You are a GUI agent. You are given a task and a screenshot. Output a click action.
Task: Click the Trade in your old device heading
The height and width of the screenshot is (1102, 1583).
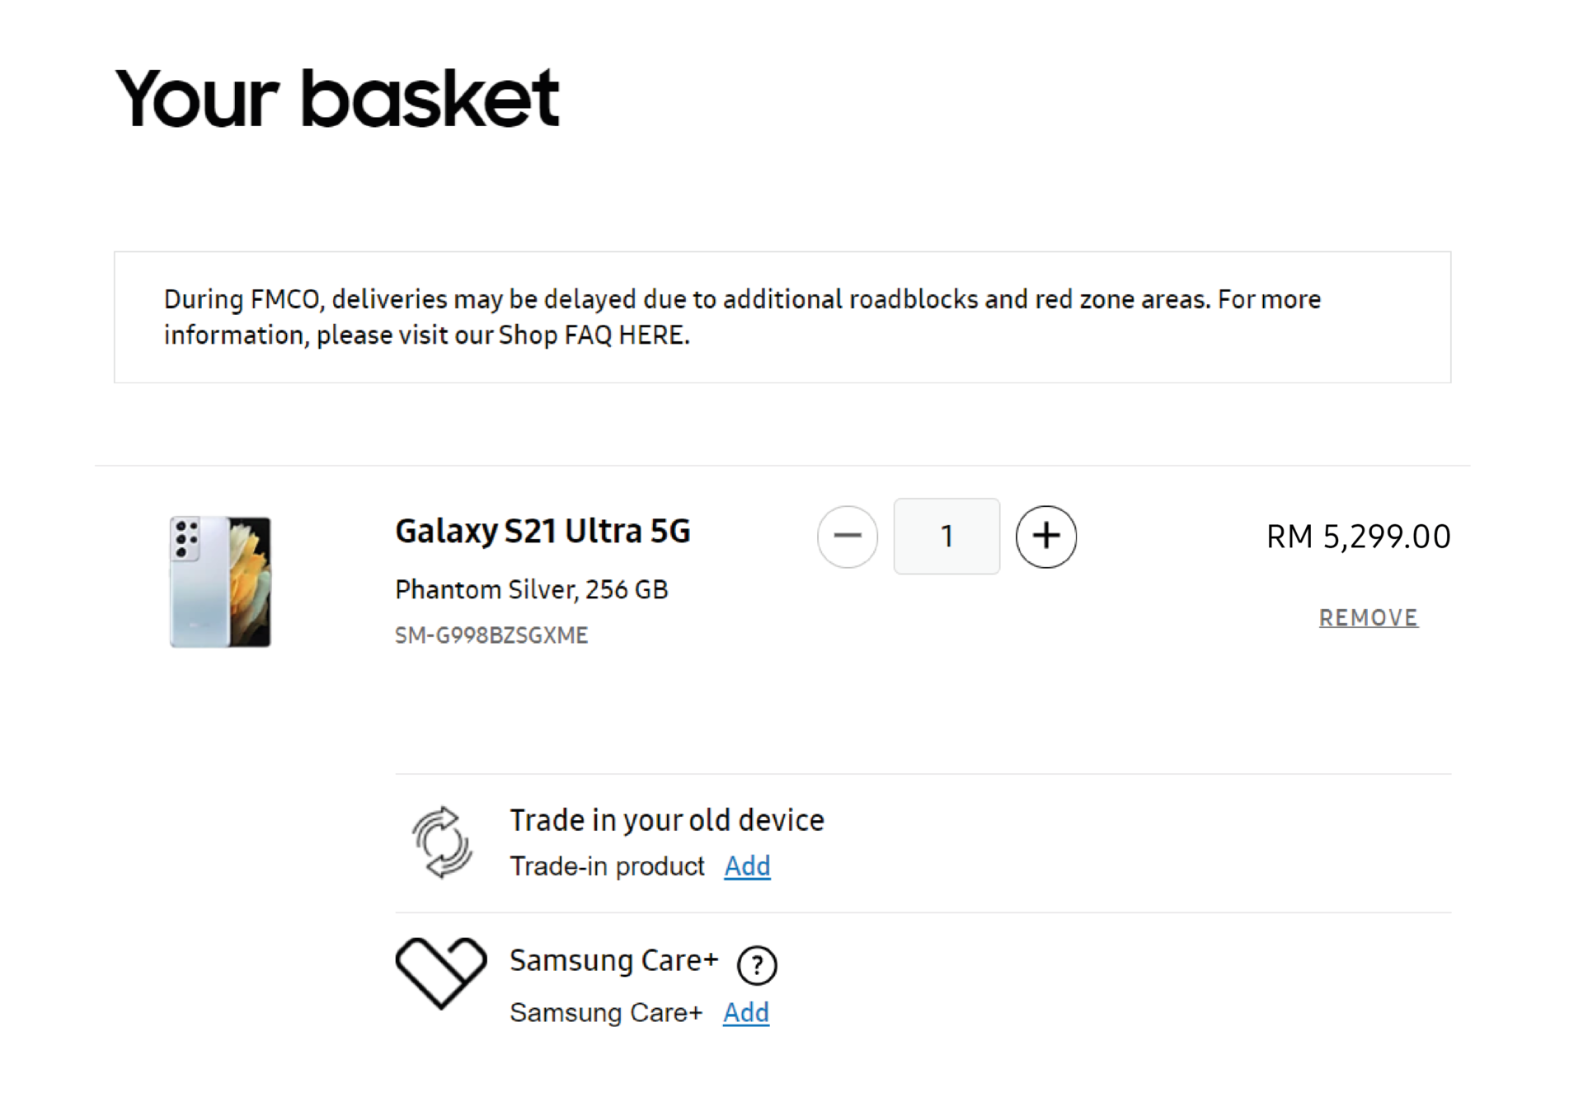(x=666, y=820)
